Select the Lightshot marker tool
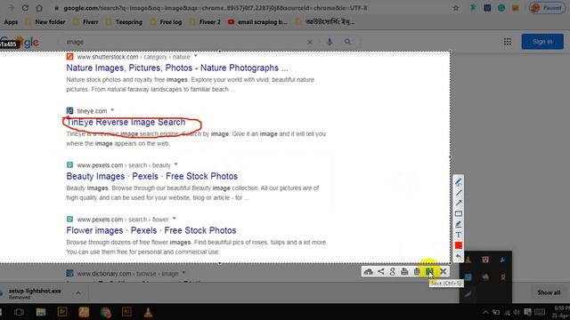 (459, 224)
